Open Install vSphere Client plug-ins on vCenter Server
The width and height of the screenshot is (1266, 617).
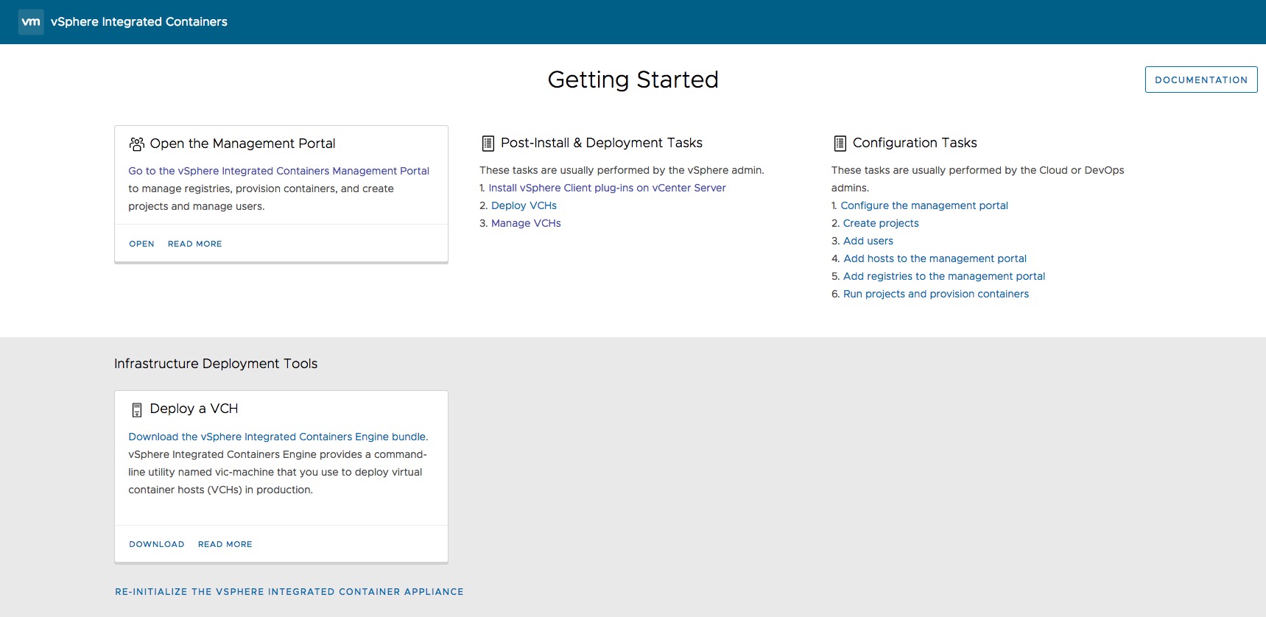point(607,188)
